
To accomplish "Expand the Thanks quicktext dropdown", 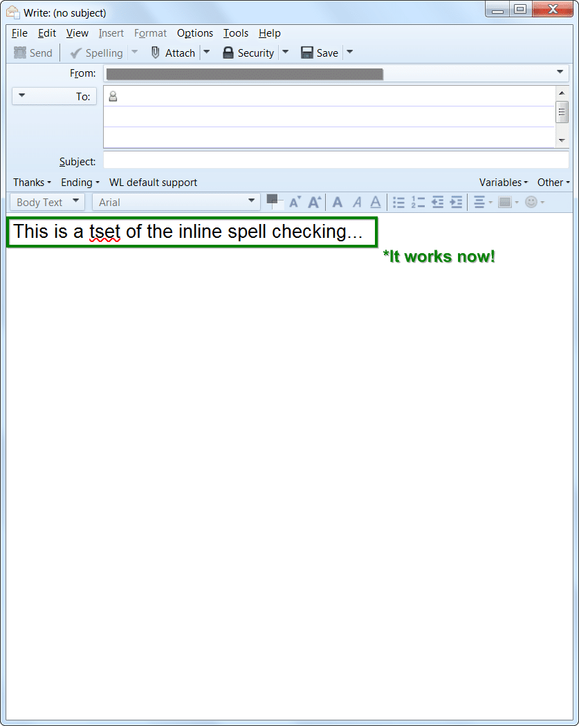I will pos(32,183).
